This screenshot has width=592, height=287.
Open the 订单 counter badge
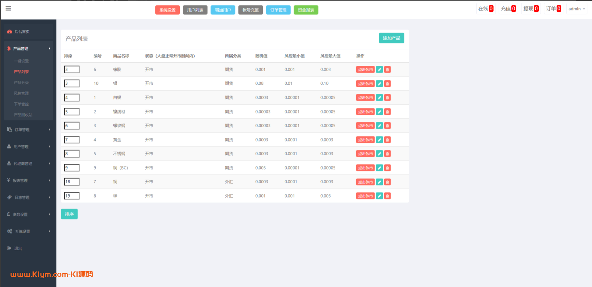click(x=553, y=9)
